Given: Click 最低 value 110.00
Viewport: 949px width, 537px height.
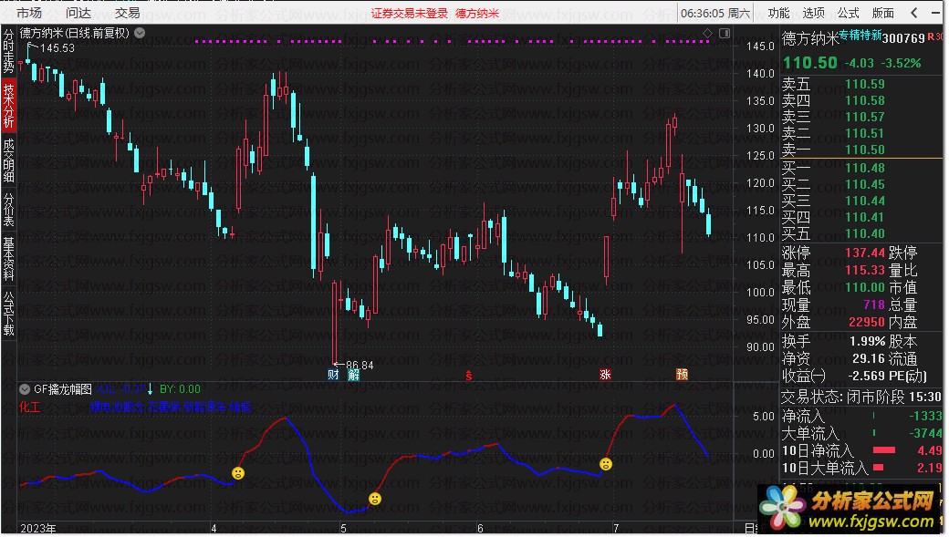Looking at the screenshot, I should coord(865,288).
